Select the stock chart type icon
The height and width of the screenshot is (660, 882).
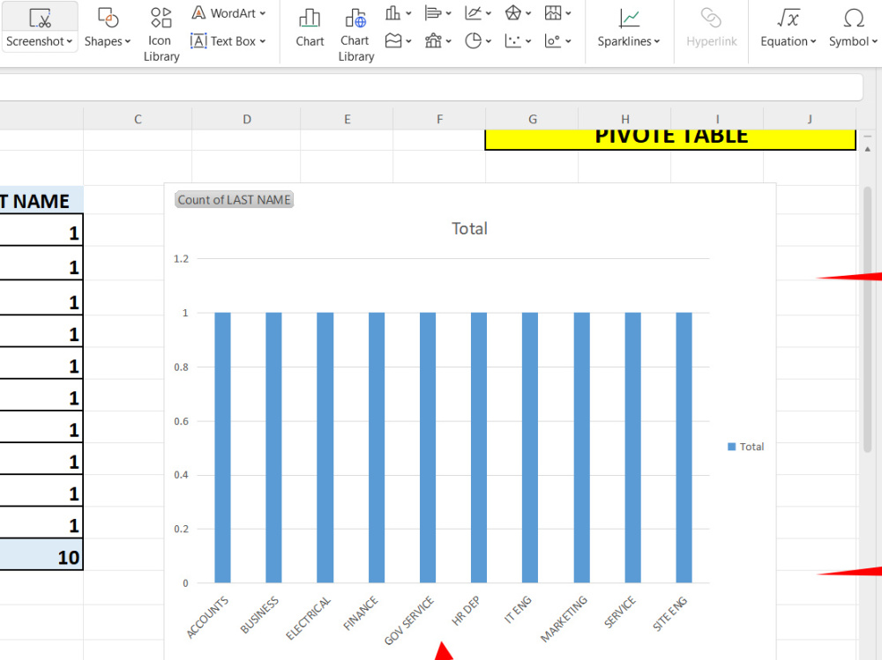(x=553, y=13)
